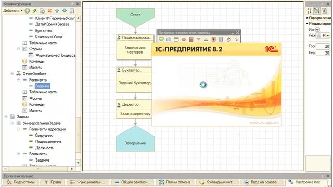Click the Команды icon under ОтчетОработе
This screenshot has height=187, width=333.
24,104
